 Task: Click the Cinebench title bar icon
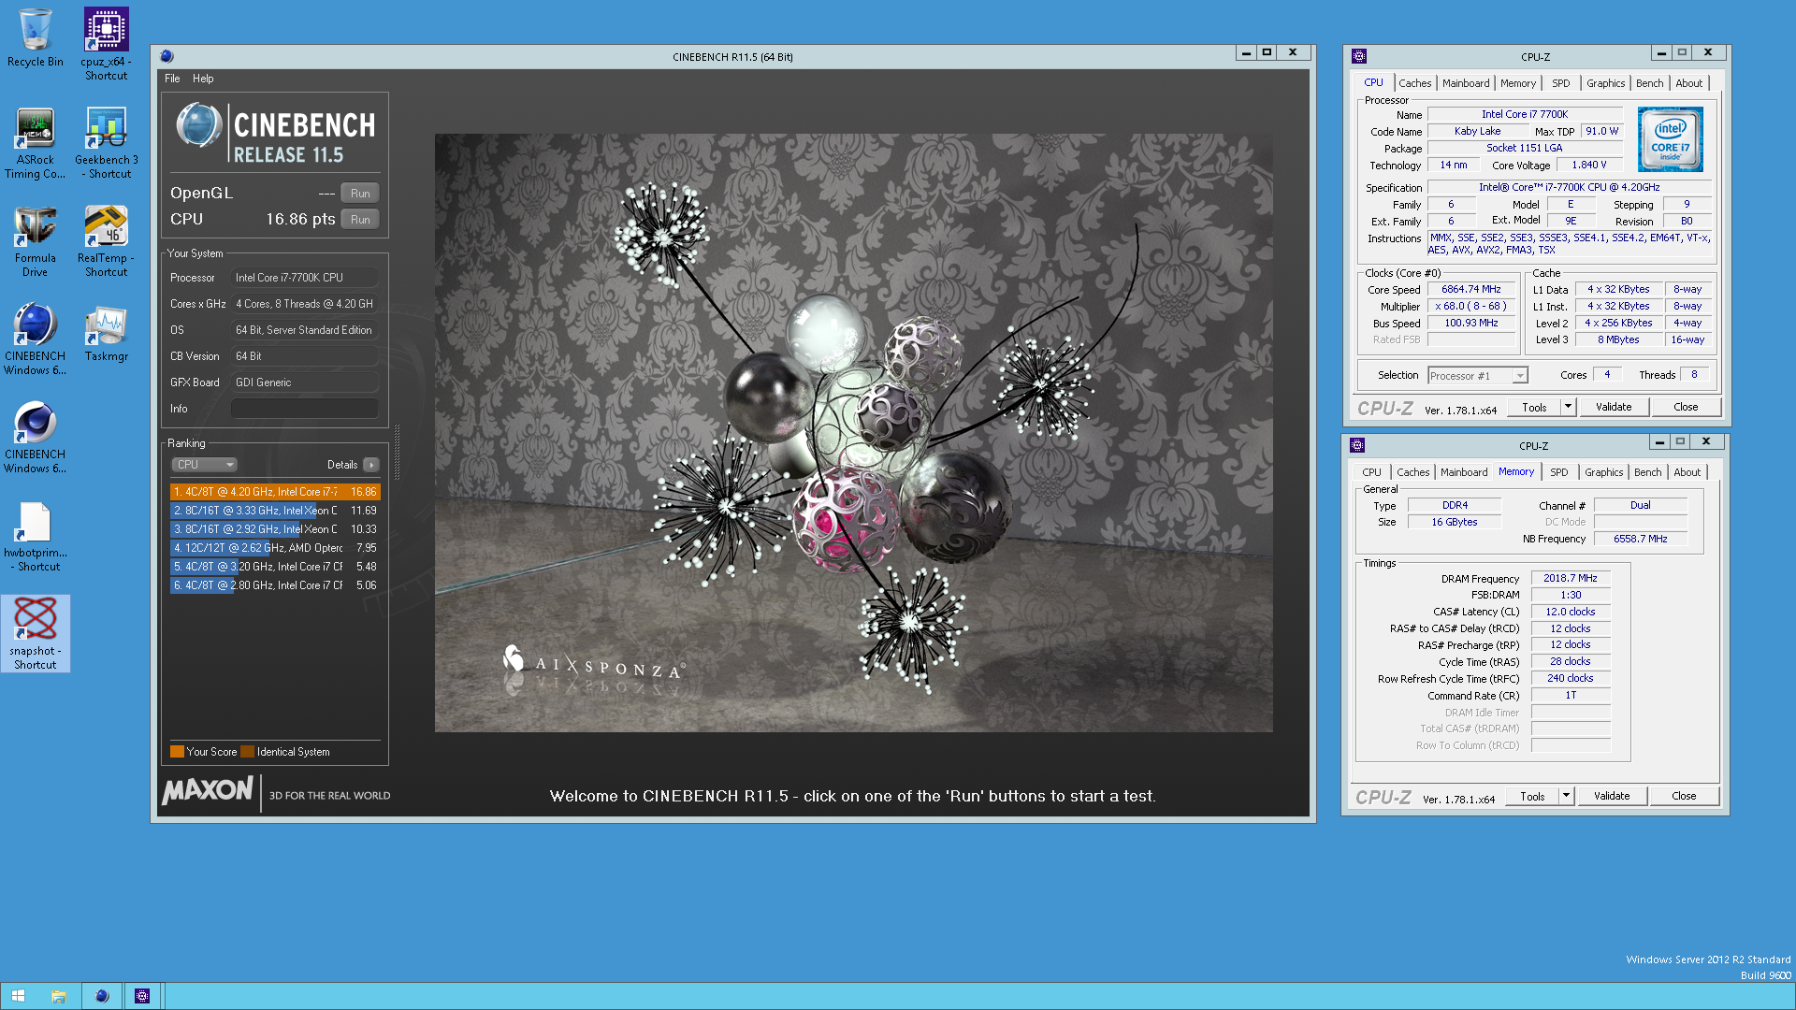tap(167, 56)
